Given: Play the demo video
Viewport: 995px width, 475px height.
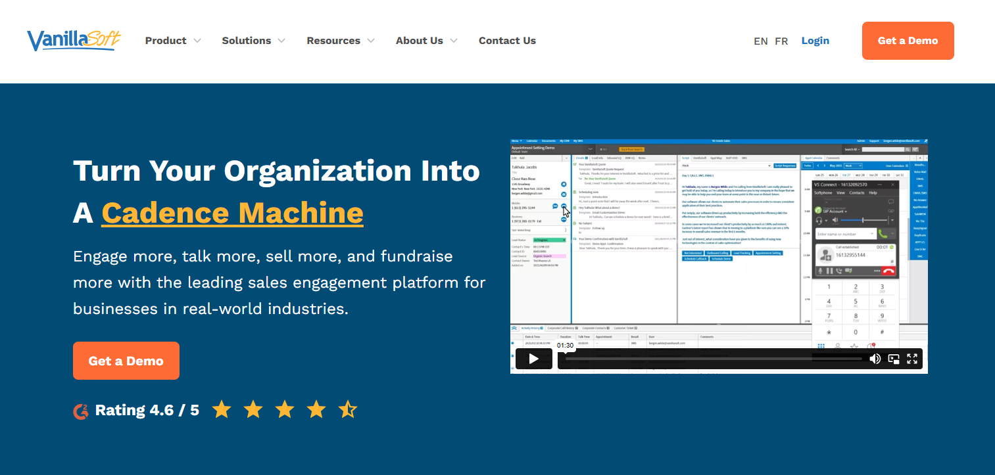Looking at the screenshot, I should pos(533,359).
